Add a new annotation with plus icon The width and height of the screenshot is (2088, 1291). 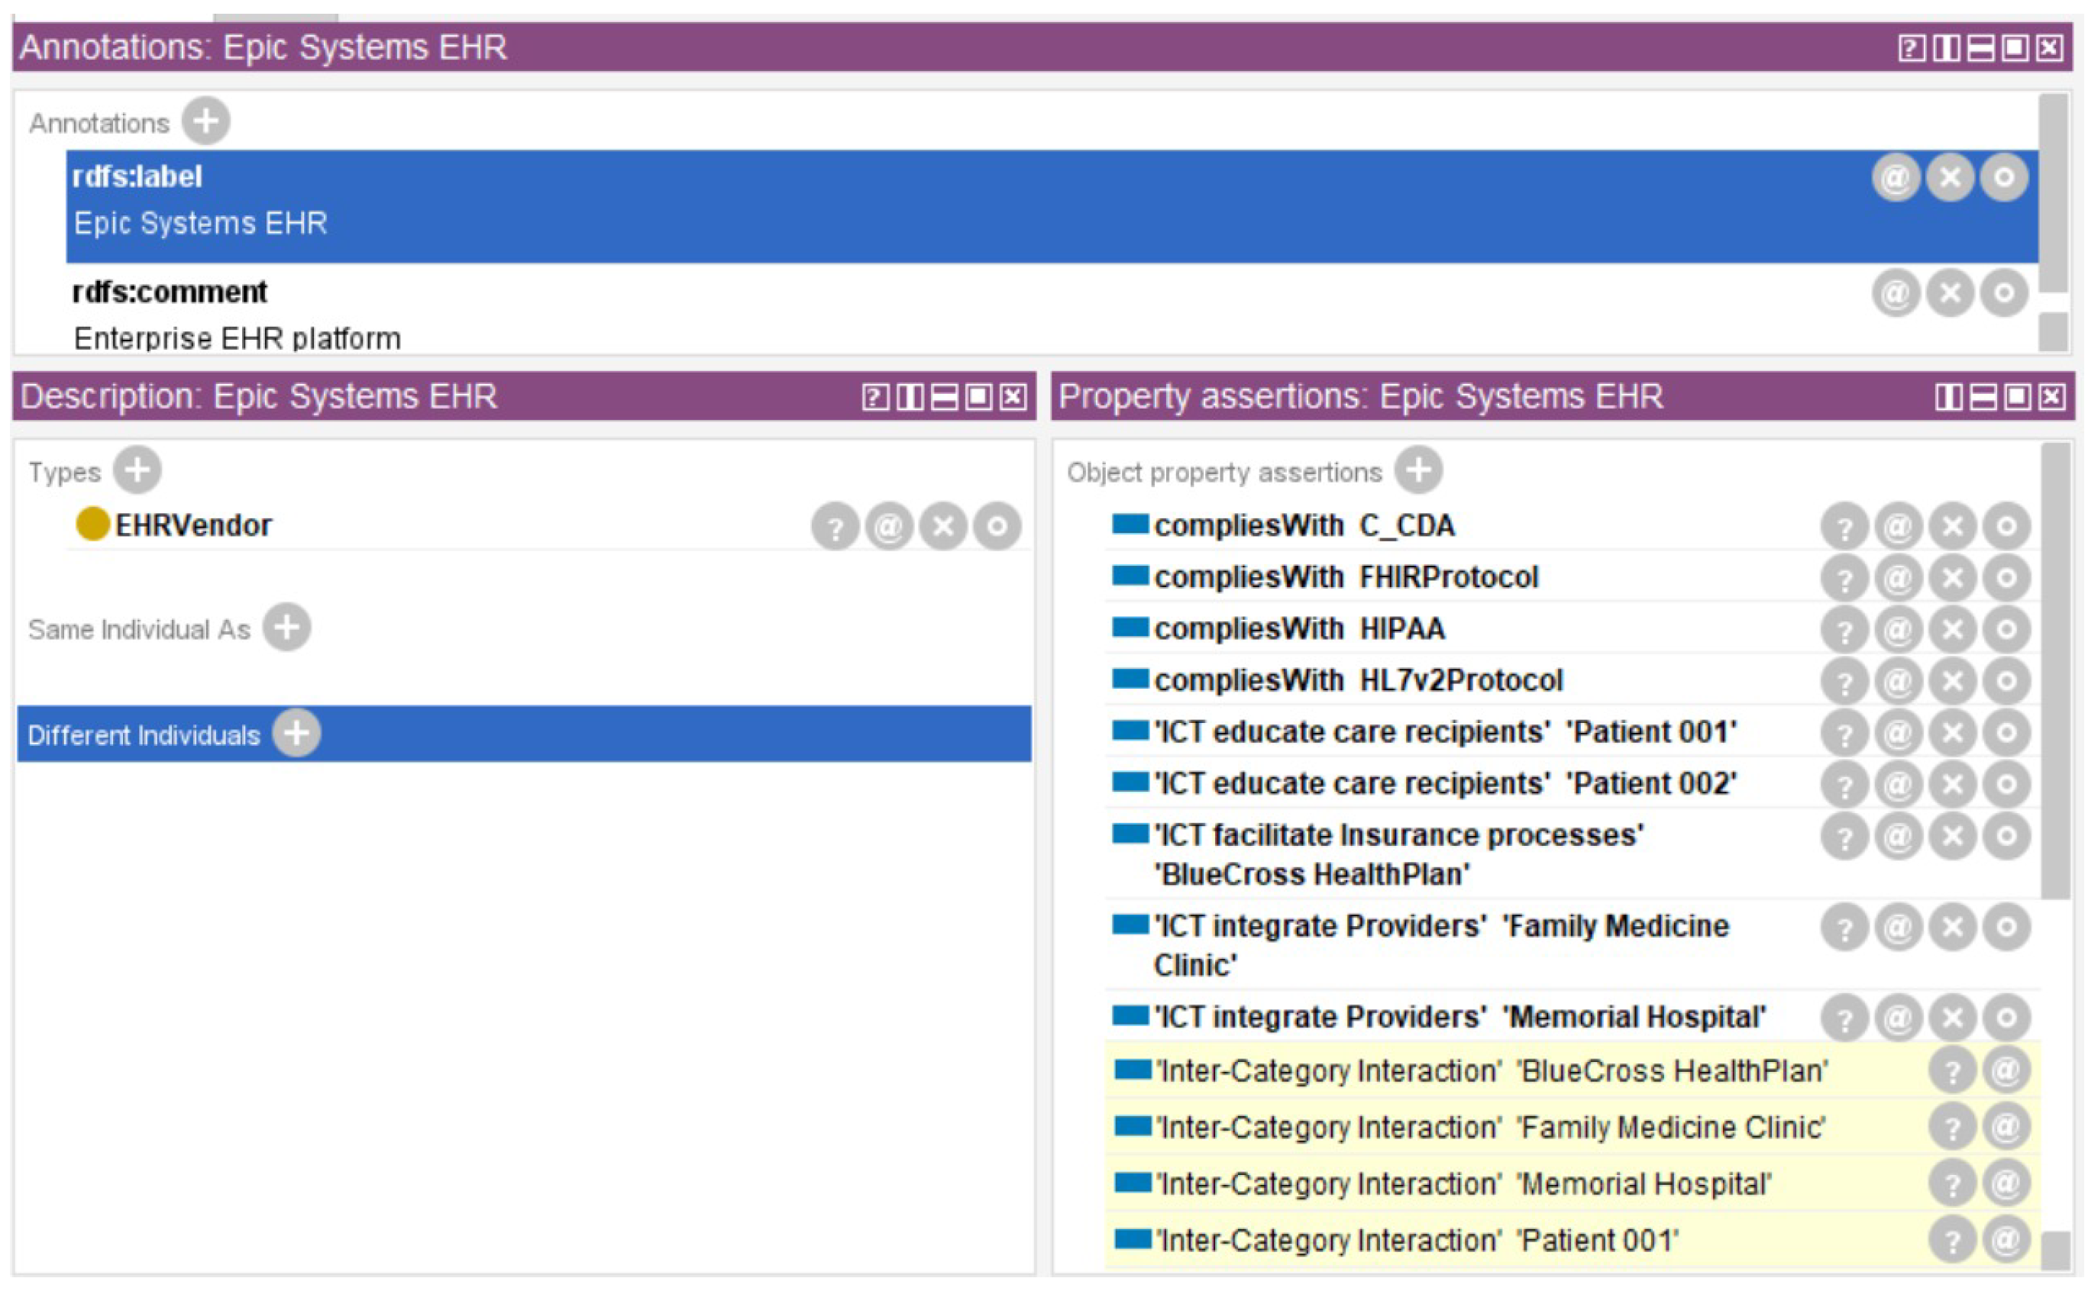(205, 121)
